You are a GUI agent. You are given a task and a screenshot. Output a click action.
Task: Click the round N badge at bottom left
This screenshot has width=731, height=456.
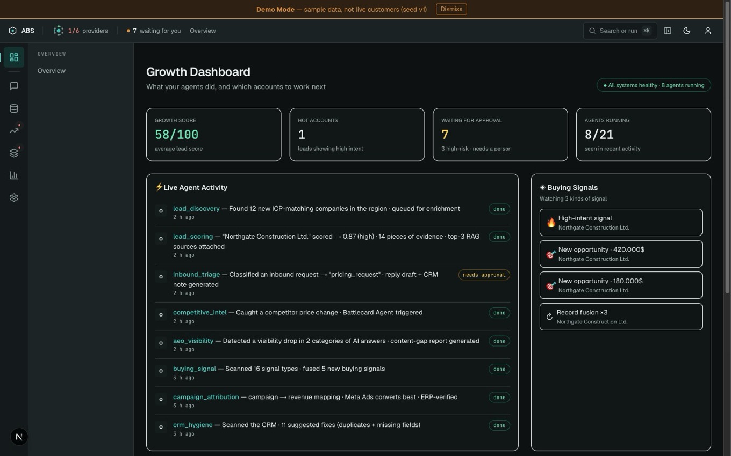tap(19, 437)
